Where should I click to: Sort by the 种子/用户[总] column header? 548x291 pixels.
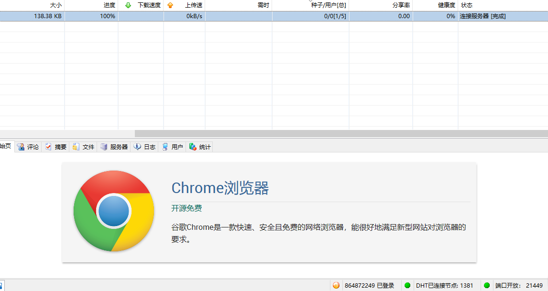point(311,5)
